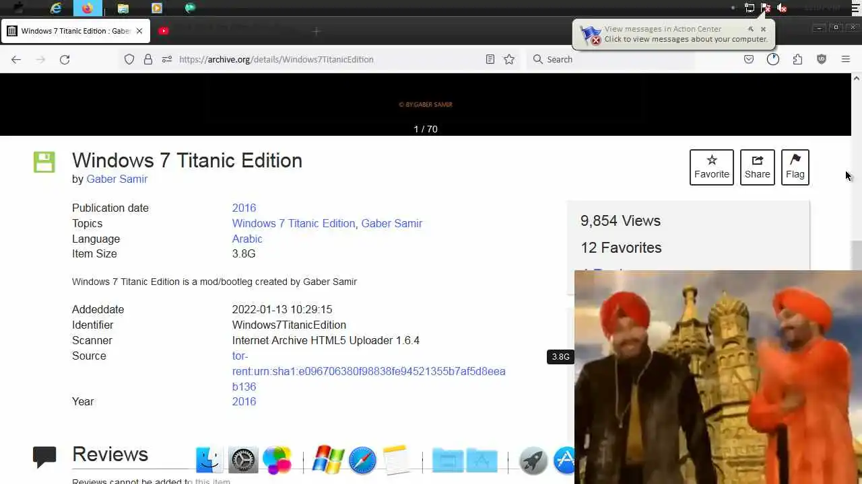Screen dimensions: 862x484
Task: Close the Windows 7 Titanic Edition tab
Action: tap(139, 31)
